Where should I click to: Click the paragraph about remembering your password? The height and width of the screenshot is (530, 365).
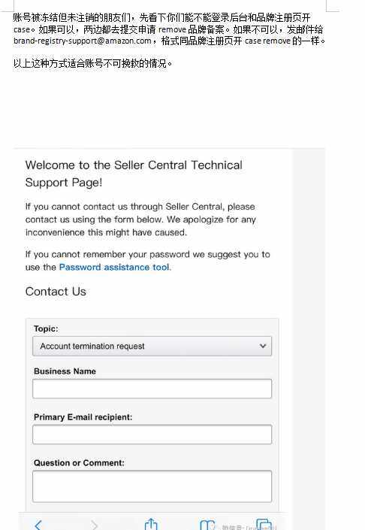(147, 261)
